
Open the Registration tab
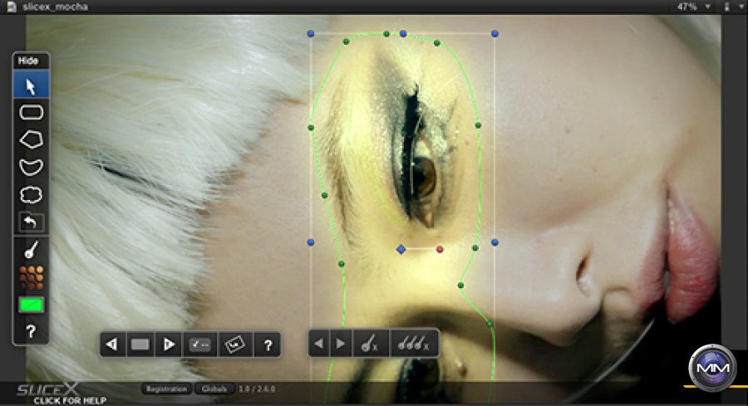pos(165,389)
